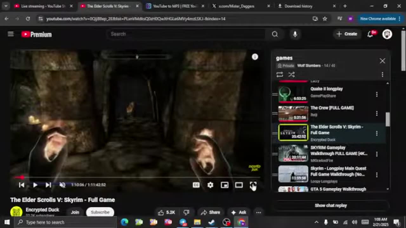Click the playlist scrollbar thumb
The image size is (406, 228).
(387, 119)
